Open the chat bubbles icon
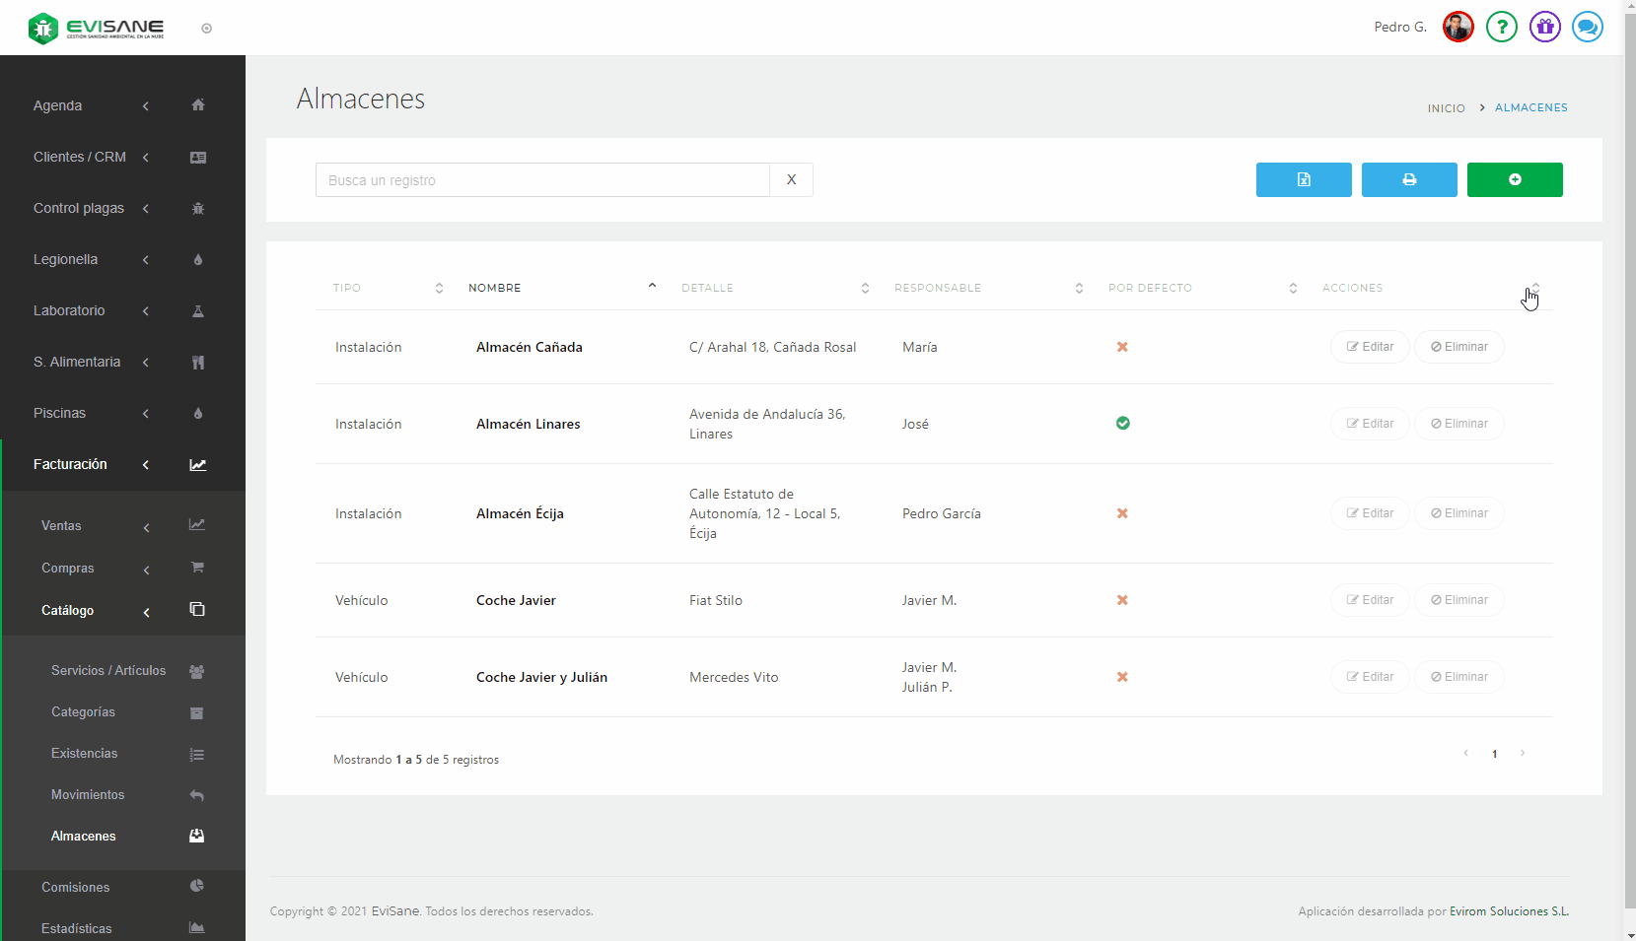The height and width of the screenshot is (941, 1636). click(x=1587, y=27)
